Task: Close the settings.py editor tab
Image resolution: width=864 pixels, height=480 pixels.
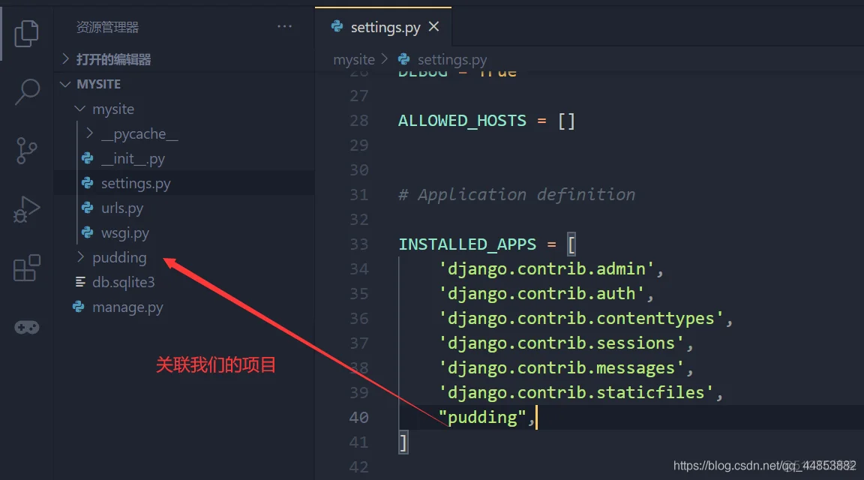Action: coord(433,26)
